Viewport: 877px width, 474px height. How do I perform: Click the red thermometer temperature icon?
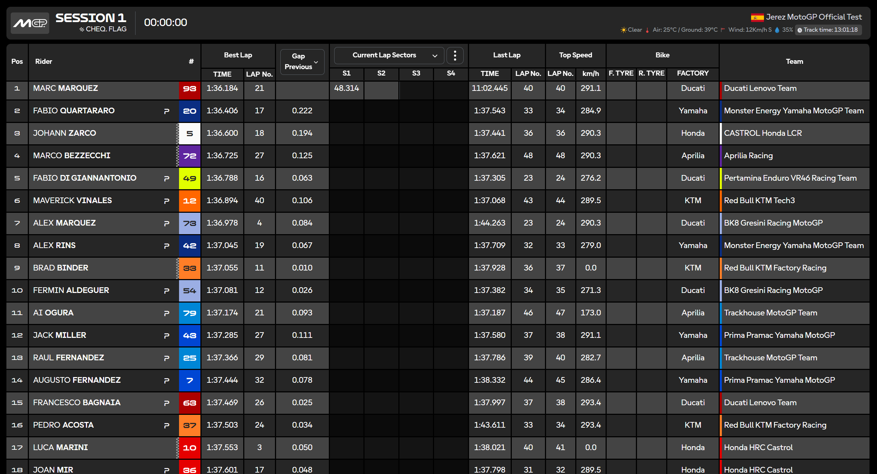[647, 30]
